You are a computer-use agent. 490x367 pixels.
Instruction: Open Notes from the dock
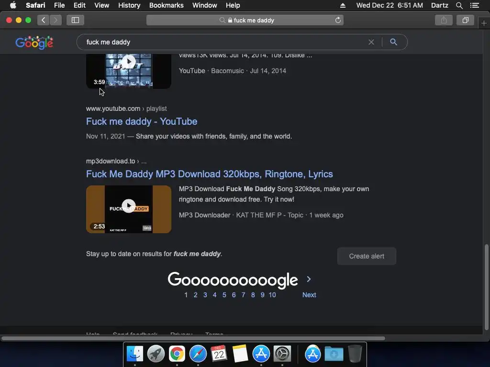[x=240, y=354]
